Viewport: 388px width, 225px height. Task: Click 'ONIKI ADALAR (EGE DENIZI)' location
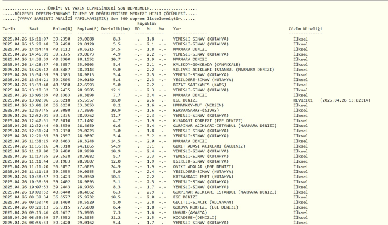pos(203,167)
